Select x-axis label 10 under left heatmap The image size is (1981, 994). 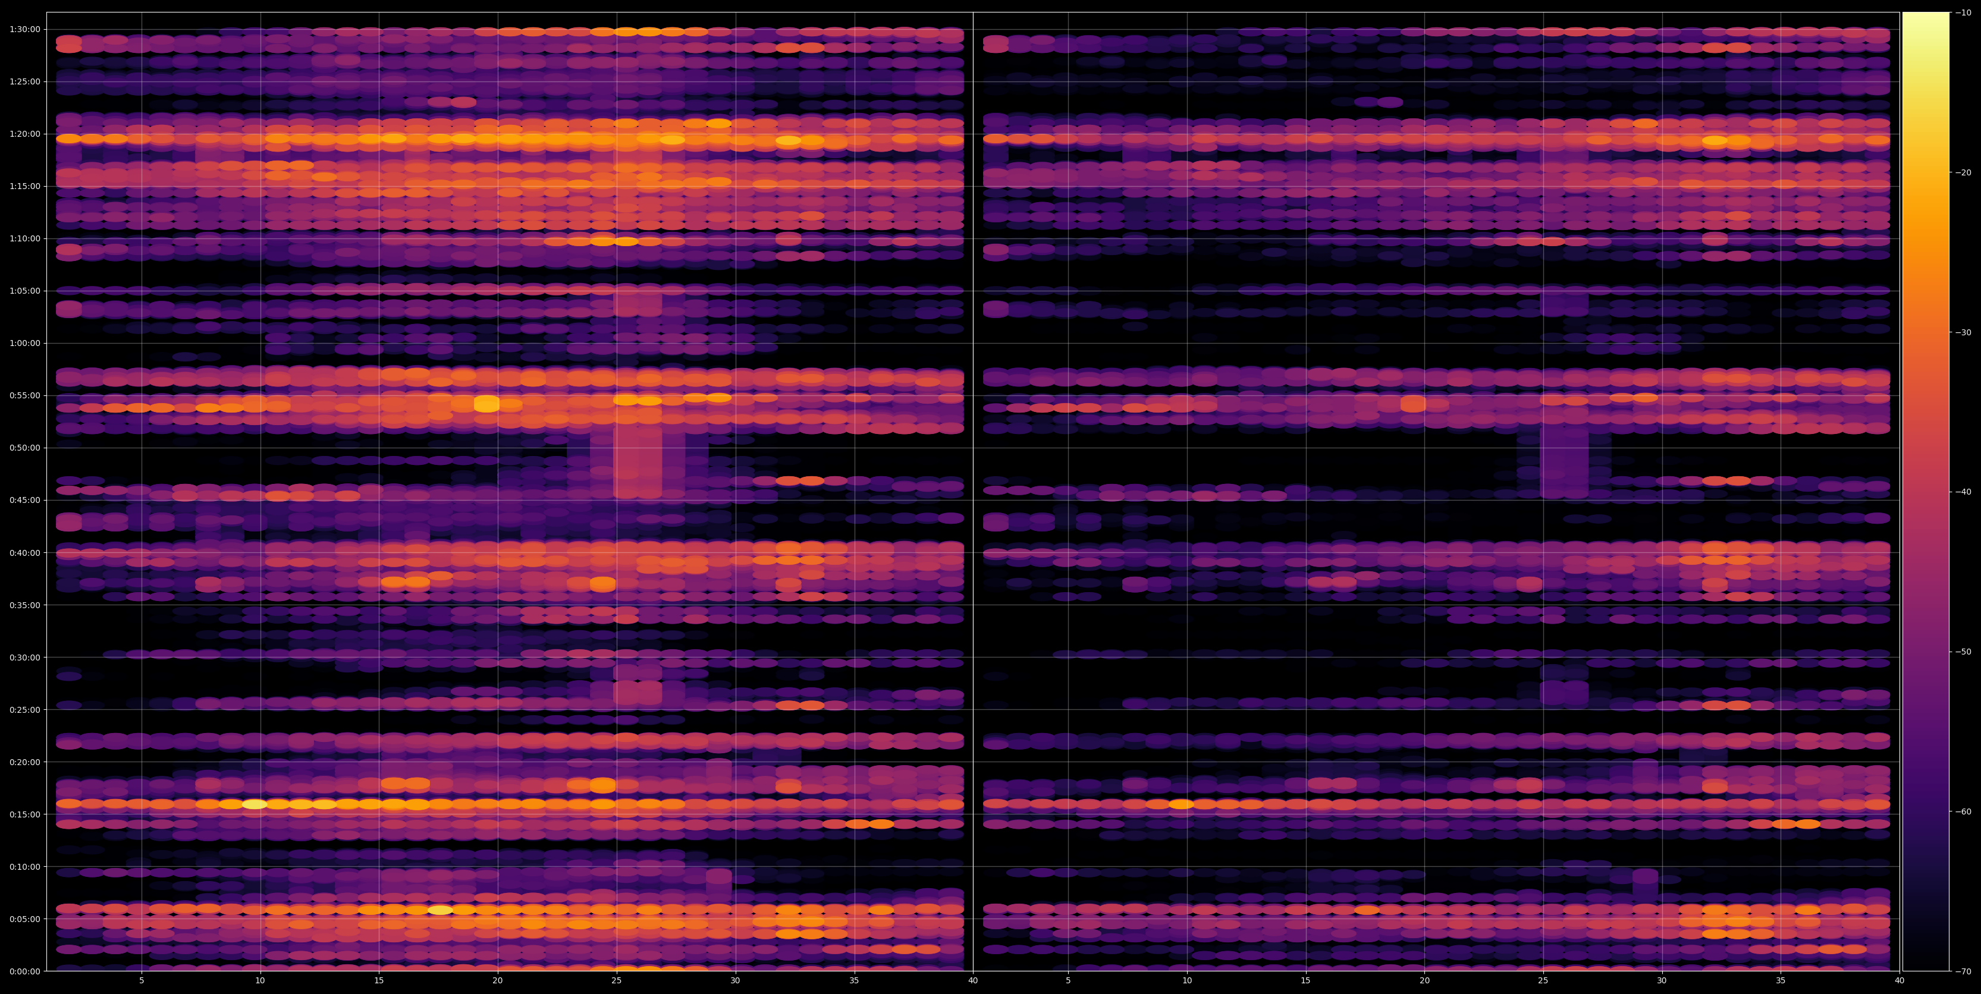[260, 981]
